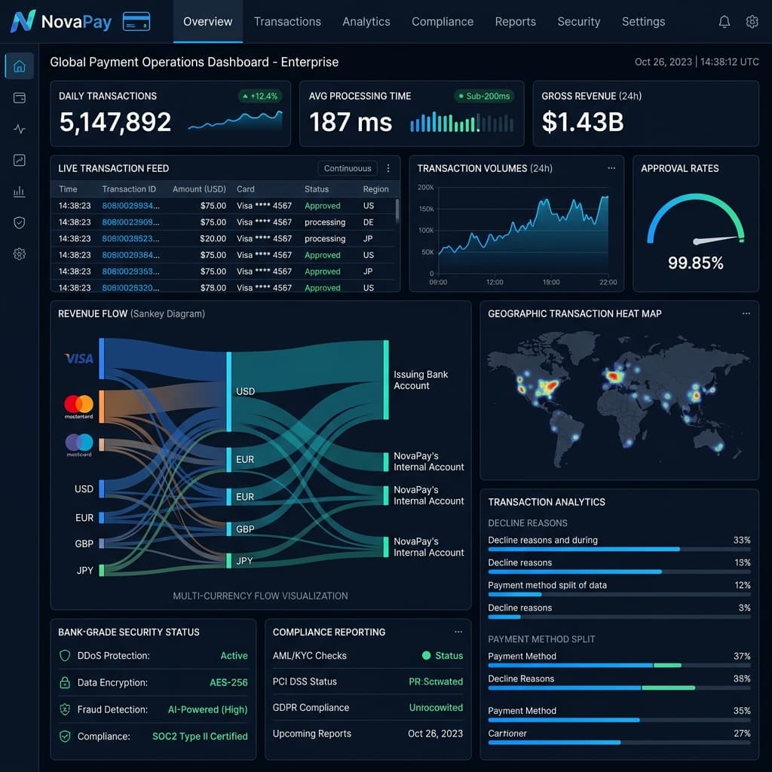
Task: Click the Issuing Bank Account label
Action: (421, 380)
